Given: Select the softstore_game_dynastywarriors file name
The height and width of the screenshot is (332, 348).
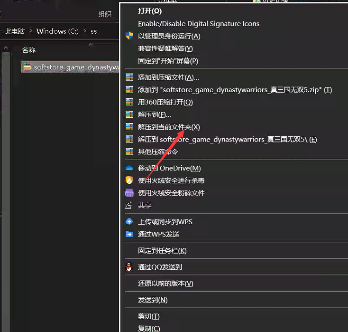Looking at the screenshot, I should [x=76, y=67].
